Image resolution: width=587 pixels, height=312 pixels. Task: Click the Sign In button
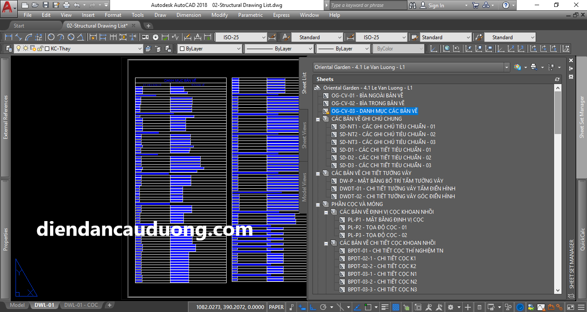[436, 6]
